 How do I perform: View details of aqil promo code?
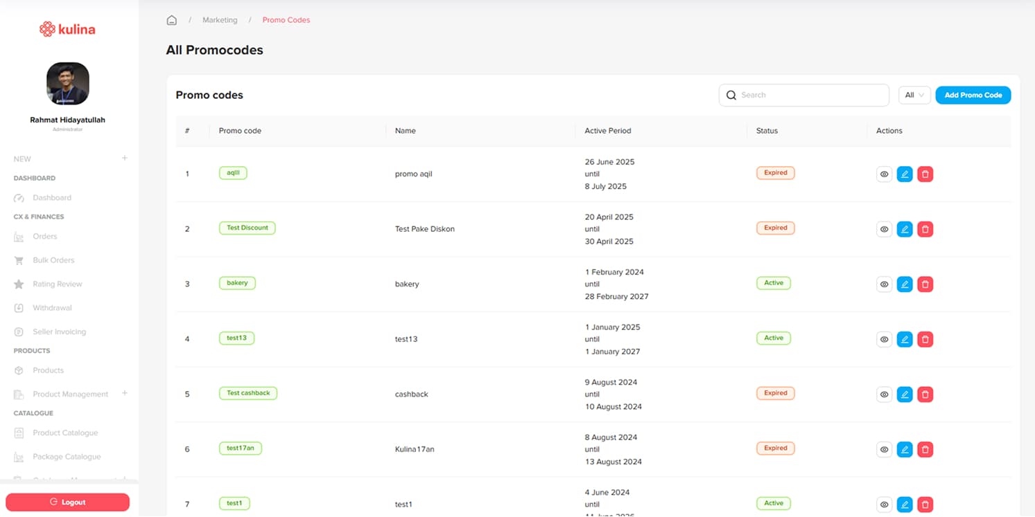(x=884, y=174)
